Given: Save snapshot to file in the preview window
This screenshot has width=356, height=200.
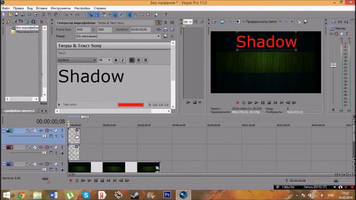Looking at the screenshot, I should 305,22.
